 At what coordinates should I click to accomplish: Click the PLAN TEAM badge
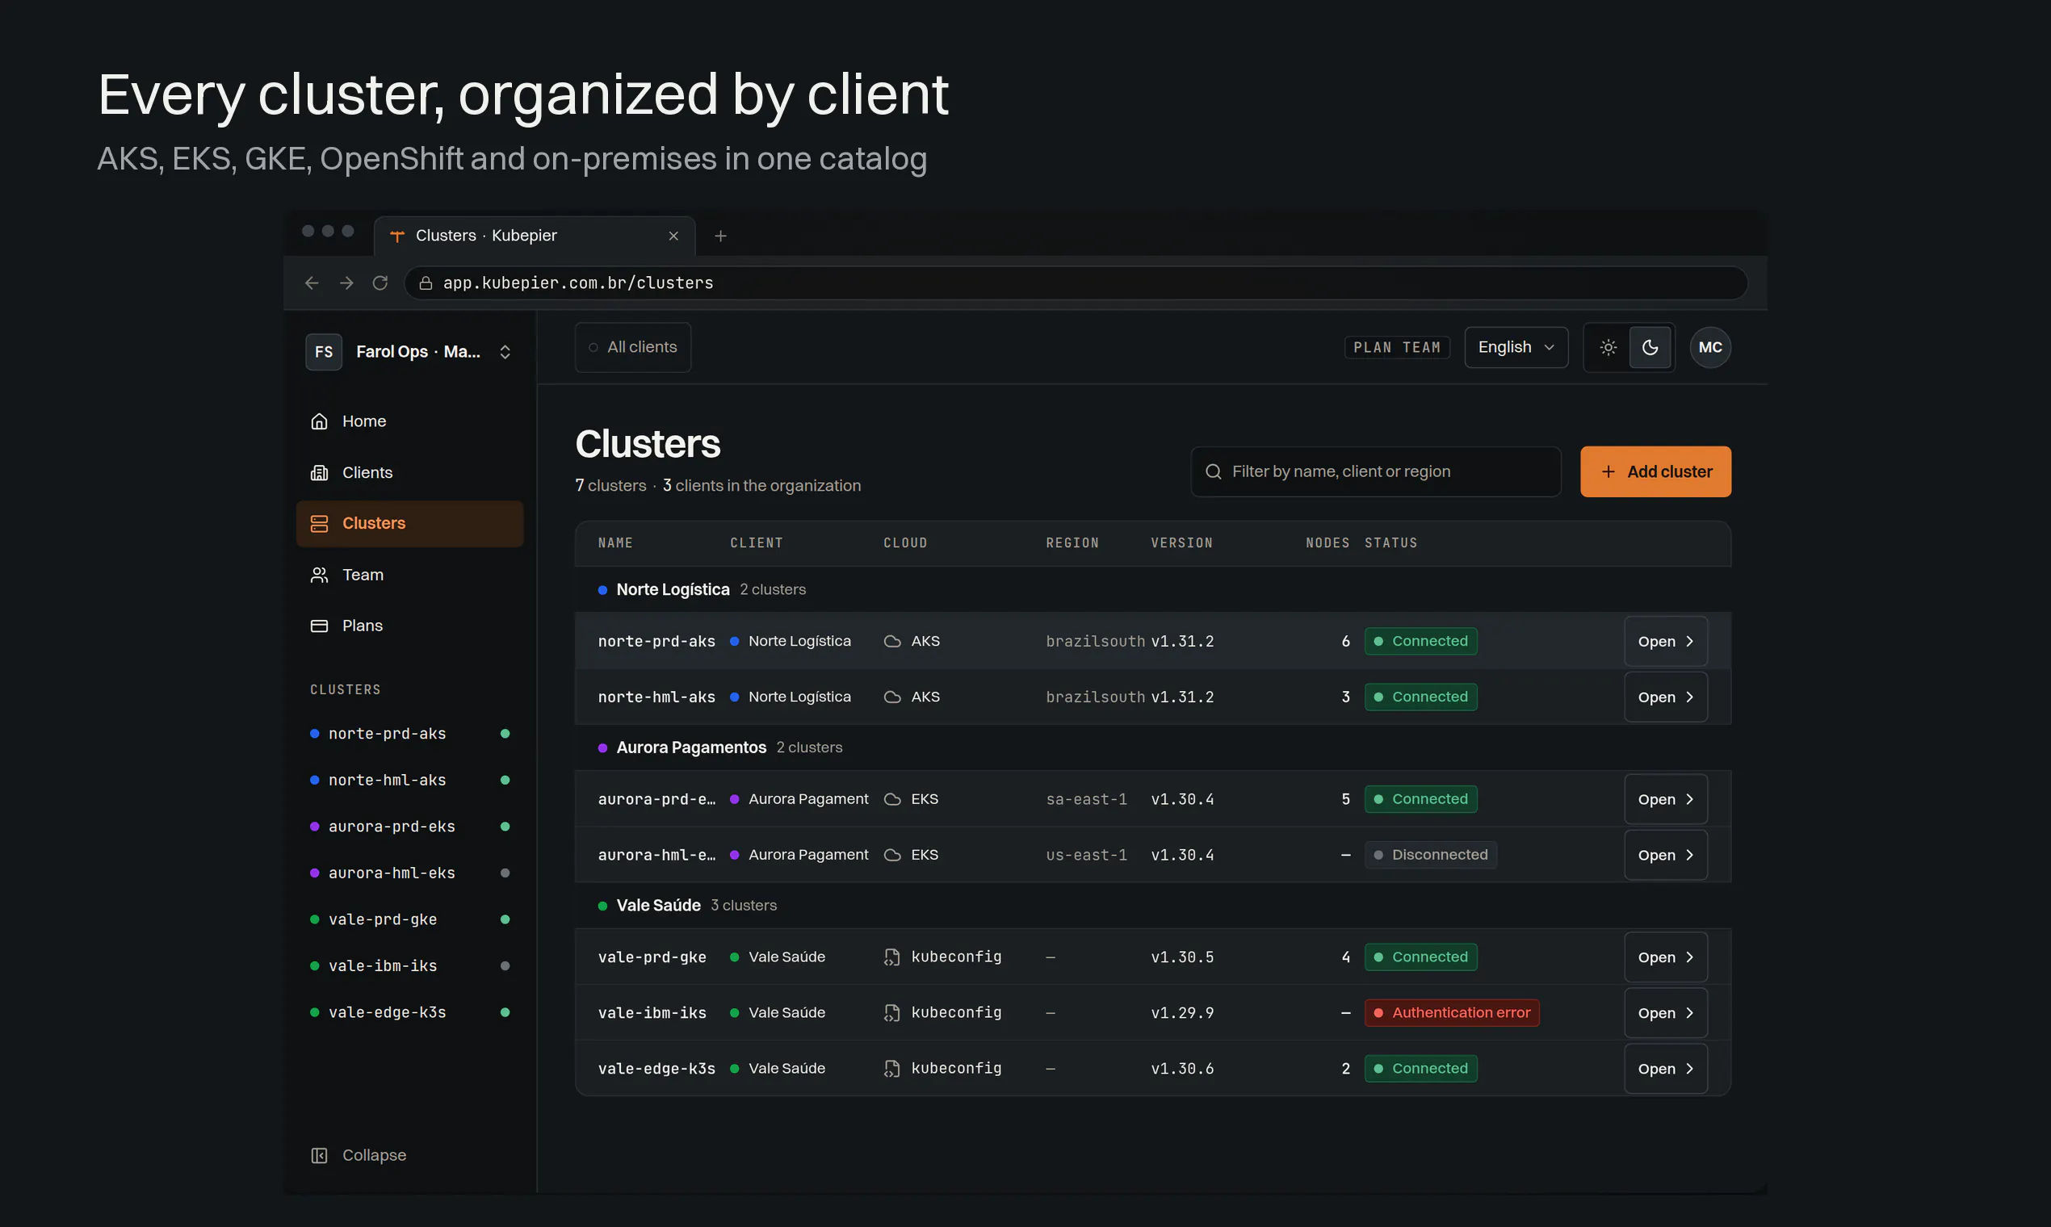pos(1397,347)
